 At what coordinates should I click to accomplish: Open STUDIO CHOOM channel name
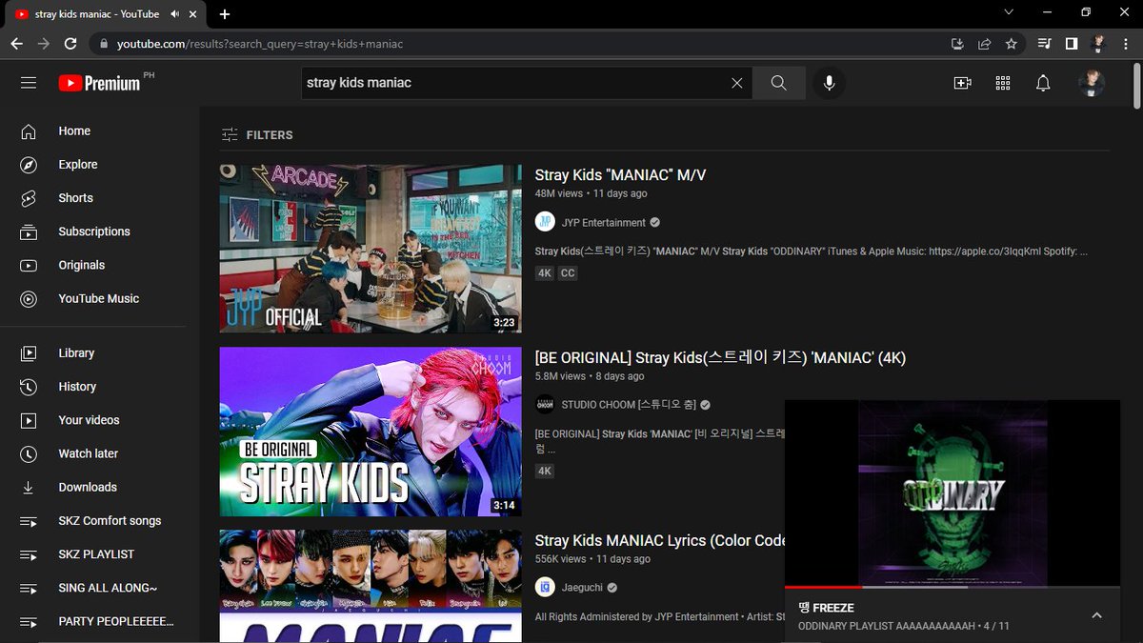(629, 405)
